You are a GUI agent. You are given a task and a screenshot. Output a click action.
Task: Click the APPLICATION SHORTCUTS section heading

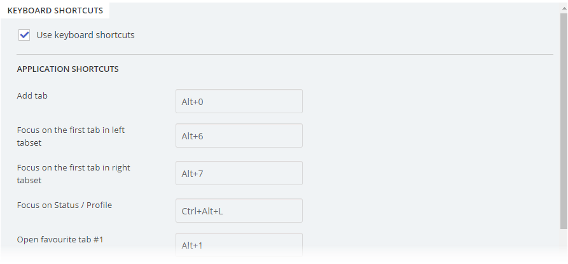click(x=67, y=69)
